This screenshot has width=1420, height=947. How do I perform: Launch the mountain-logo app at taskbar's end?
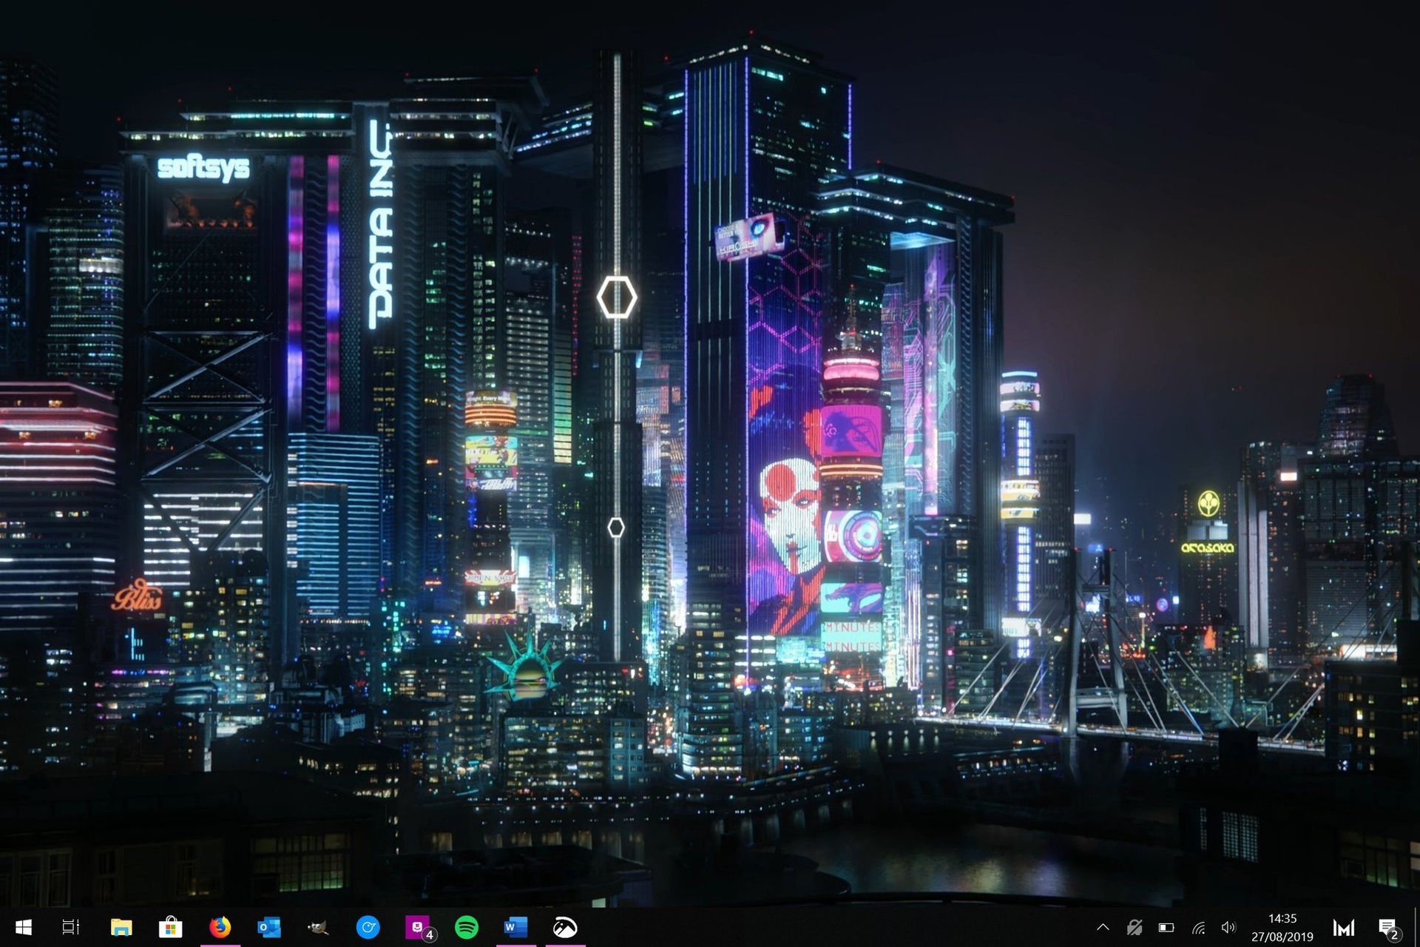click(566, 926)
